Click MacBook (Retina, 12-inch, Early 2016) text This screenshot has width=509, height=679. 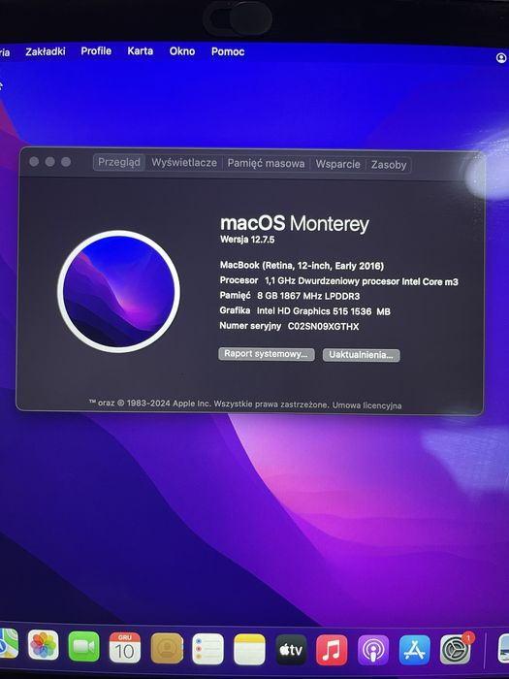point(302,266)
